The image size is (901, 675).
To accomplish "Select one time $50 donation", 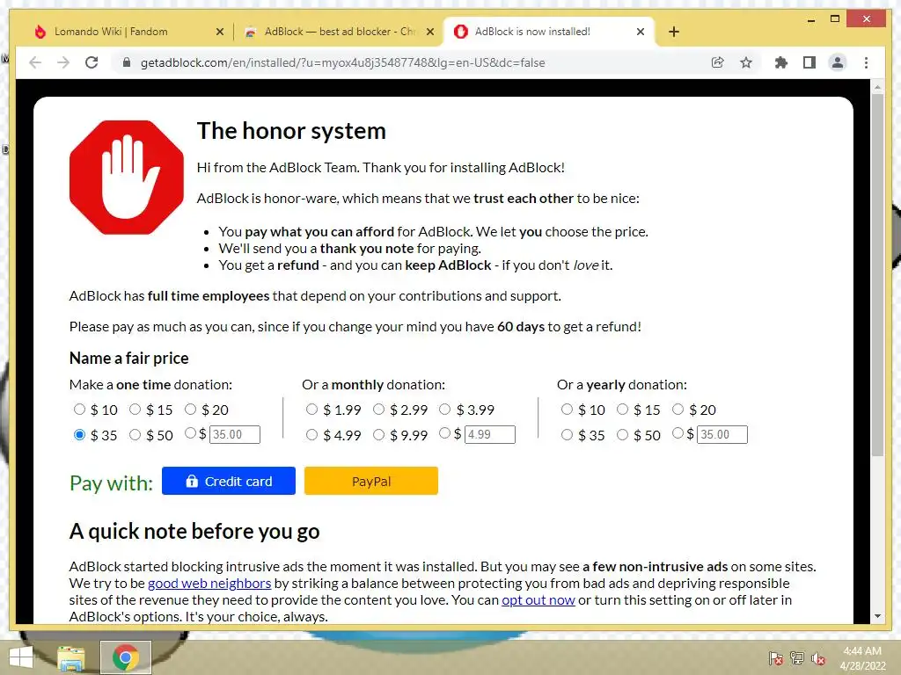I will (135, 434).
